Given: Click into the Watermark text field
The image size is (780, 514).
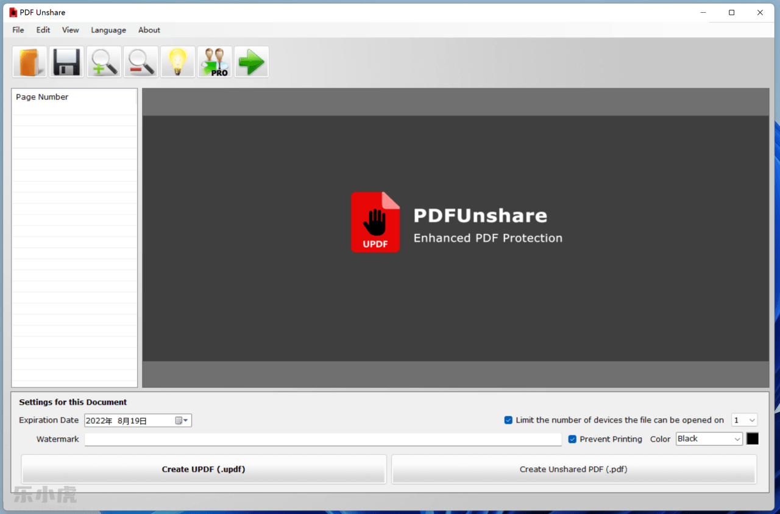Looking at the screenshot, I should tap(323, 439).
